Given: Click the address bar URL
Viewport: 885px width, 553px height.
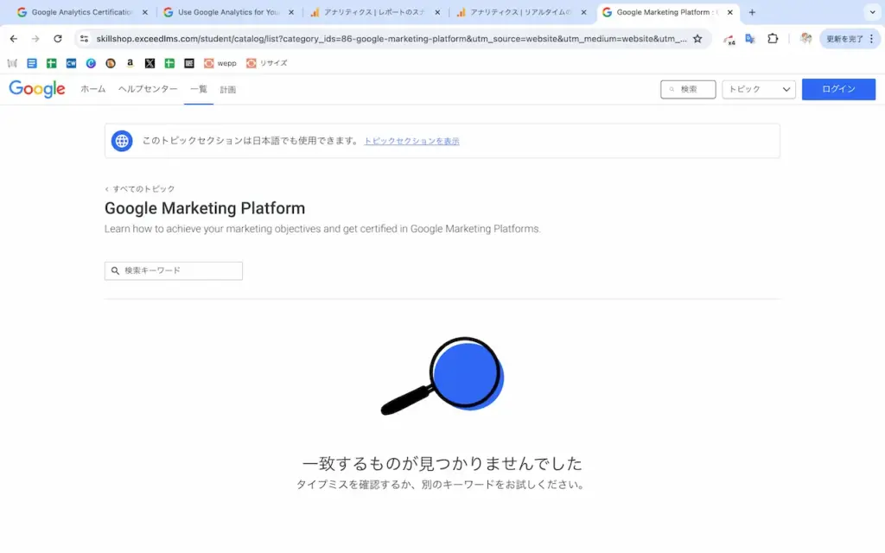Looking at the screenshot, I should coord(392,39).
